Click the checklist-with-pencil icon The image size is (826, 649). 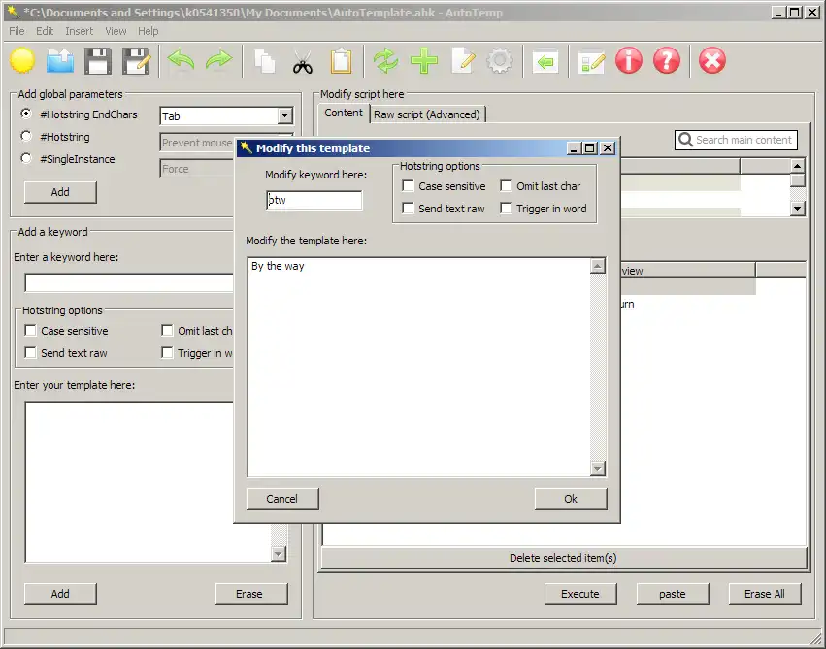tap(591, 62)
